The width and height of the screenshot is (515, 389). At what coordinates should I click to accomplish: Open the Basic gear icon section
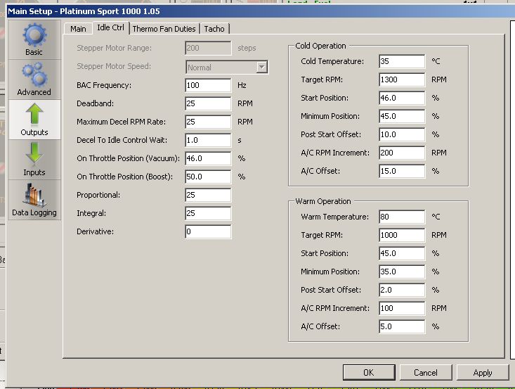point(34,39)
